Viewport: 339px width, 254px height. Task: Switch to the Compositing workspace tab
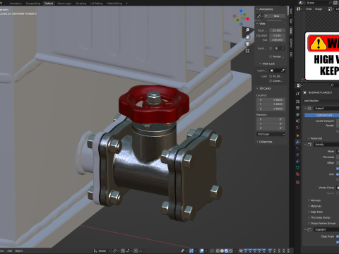pyautogui.click(x=33, y=4)
